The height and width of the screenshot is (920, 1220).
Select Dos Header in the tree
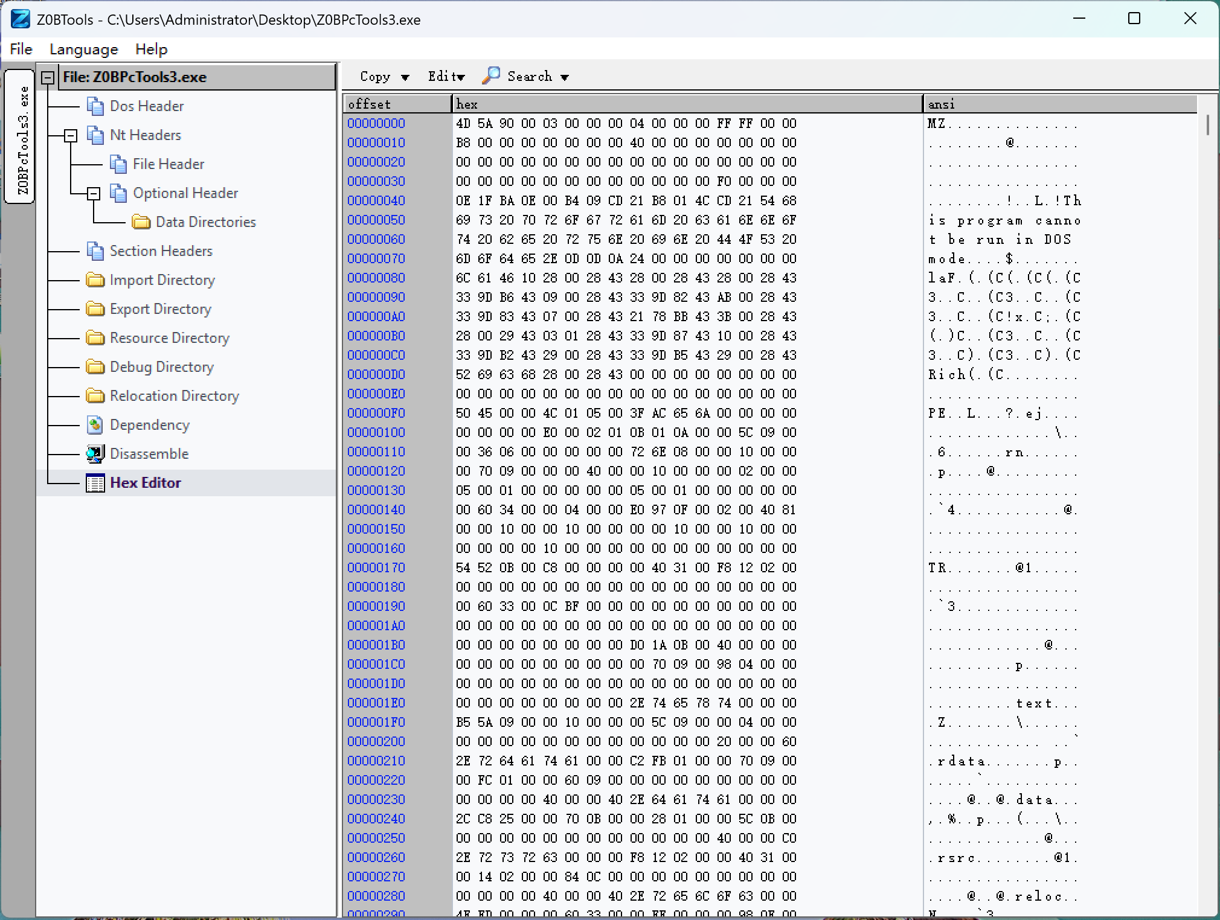147,106
